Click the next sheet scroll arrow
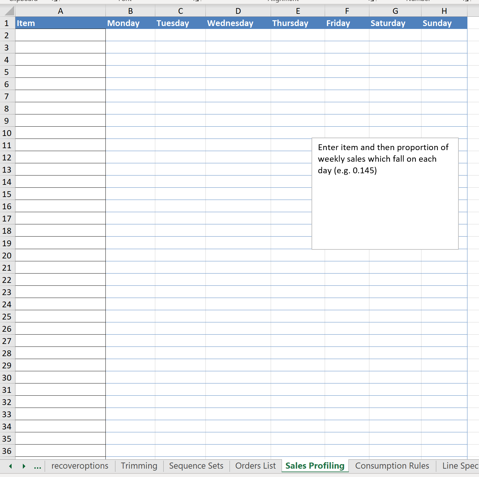The image size is (479, 477). (x=24, y=466)
